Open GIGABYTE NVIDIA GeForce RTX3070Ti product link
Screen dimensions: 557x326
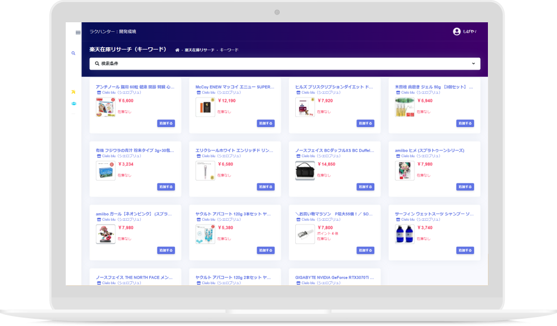(334, 277)
